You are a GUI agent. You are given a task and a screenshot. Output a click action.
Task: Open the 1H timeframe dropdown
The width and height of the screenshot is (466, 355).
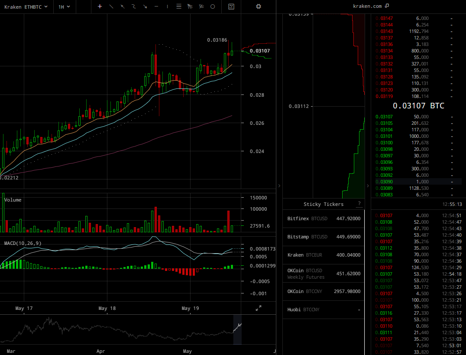pos(64,7)
